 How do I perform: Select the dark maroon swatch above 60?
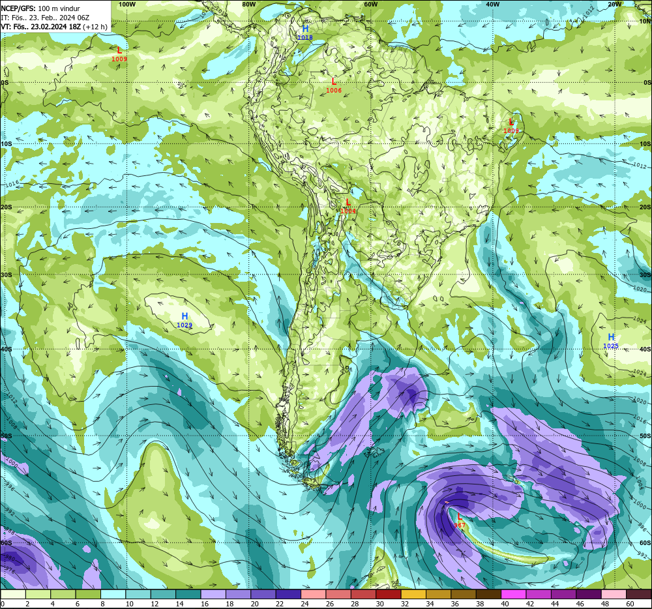[x=639, y=594]
